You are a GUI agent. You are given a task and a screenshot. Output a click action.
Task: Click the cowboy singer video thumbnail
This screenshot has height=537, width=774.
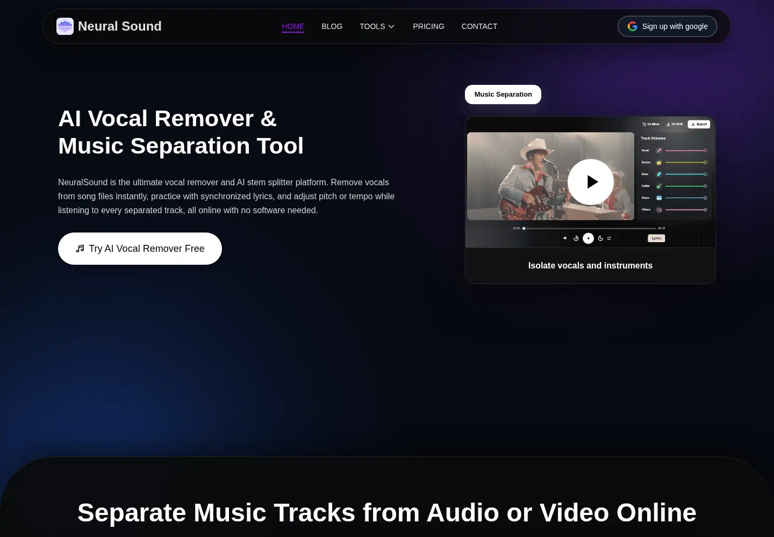pyautogui.click(x=550, y=176)
